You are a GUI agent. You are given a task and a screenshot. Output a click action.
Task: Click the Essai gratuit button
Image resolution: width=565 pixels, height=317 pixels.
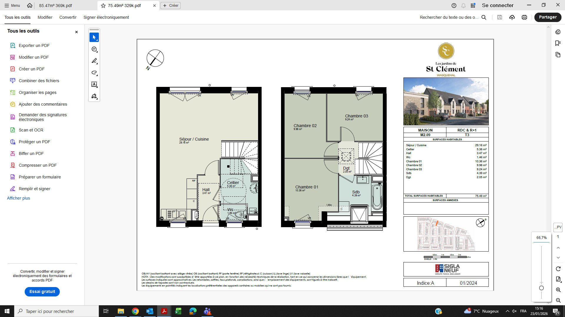42,292
